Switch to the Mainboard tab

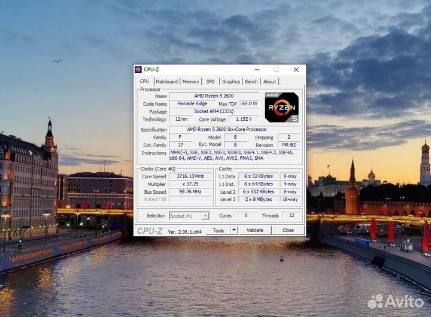coord(166,81)
